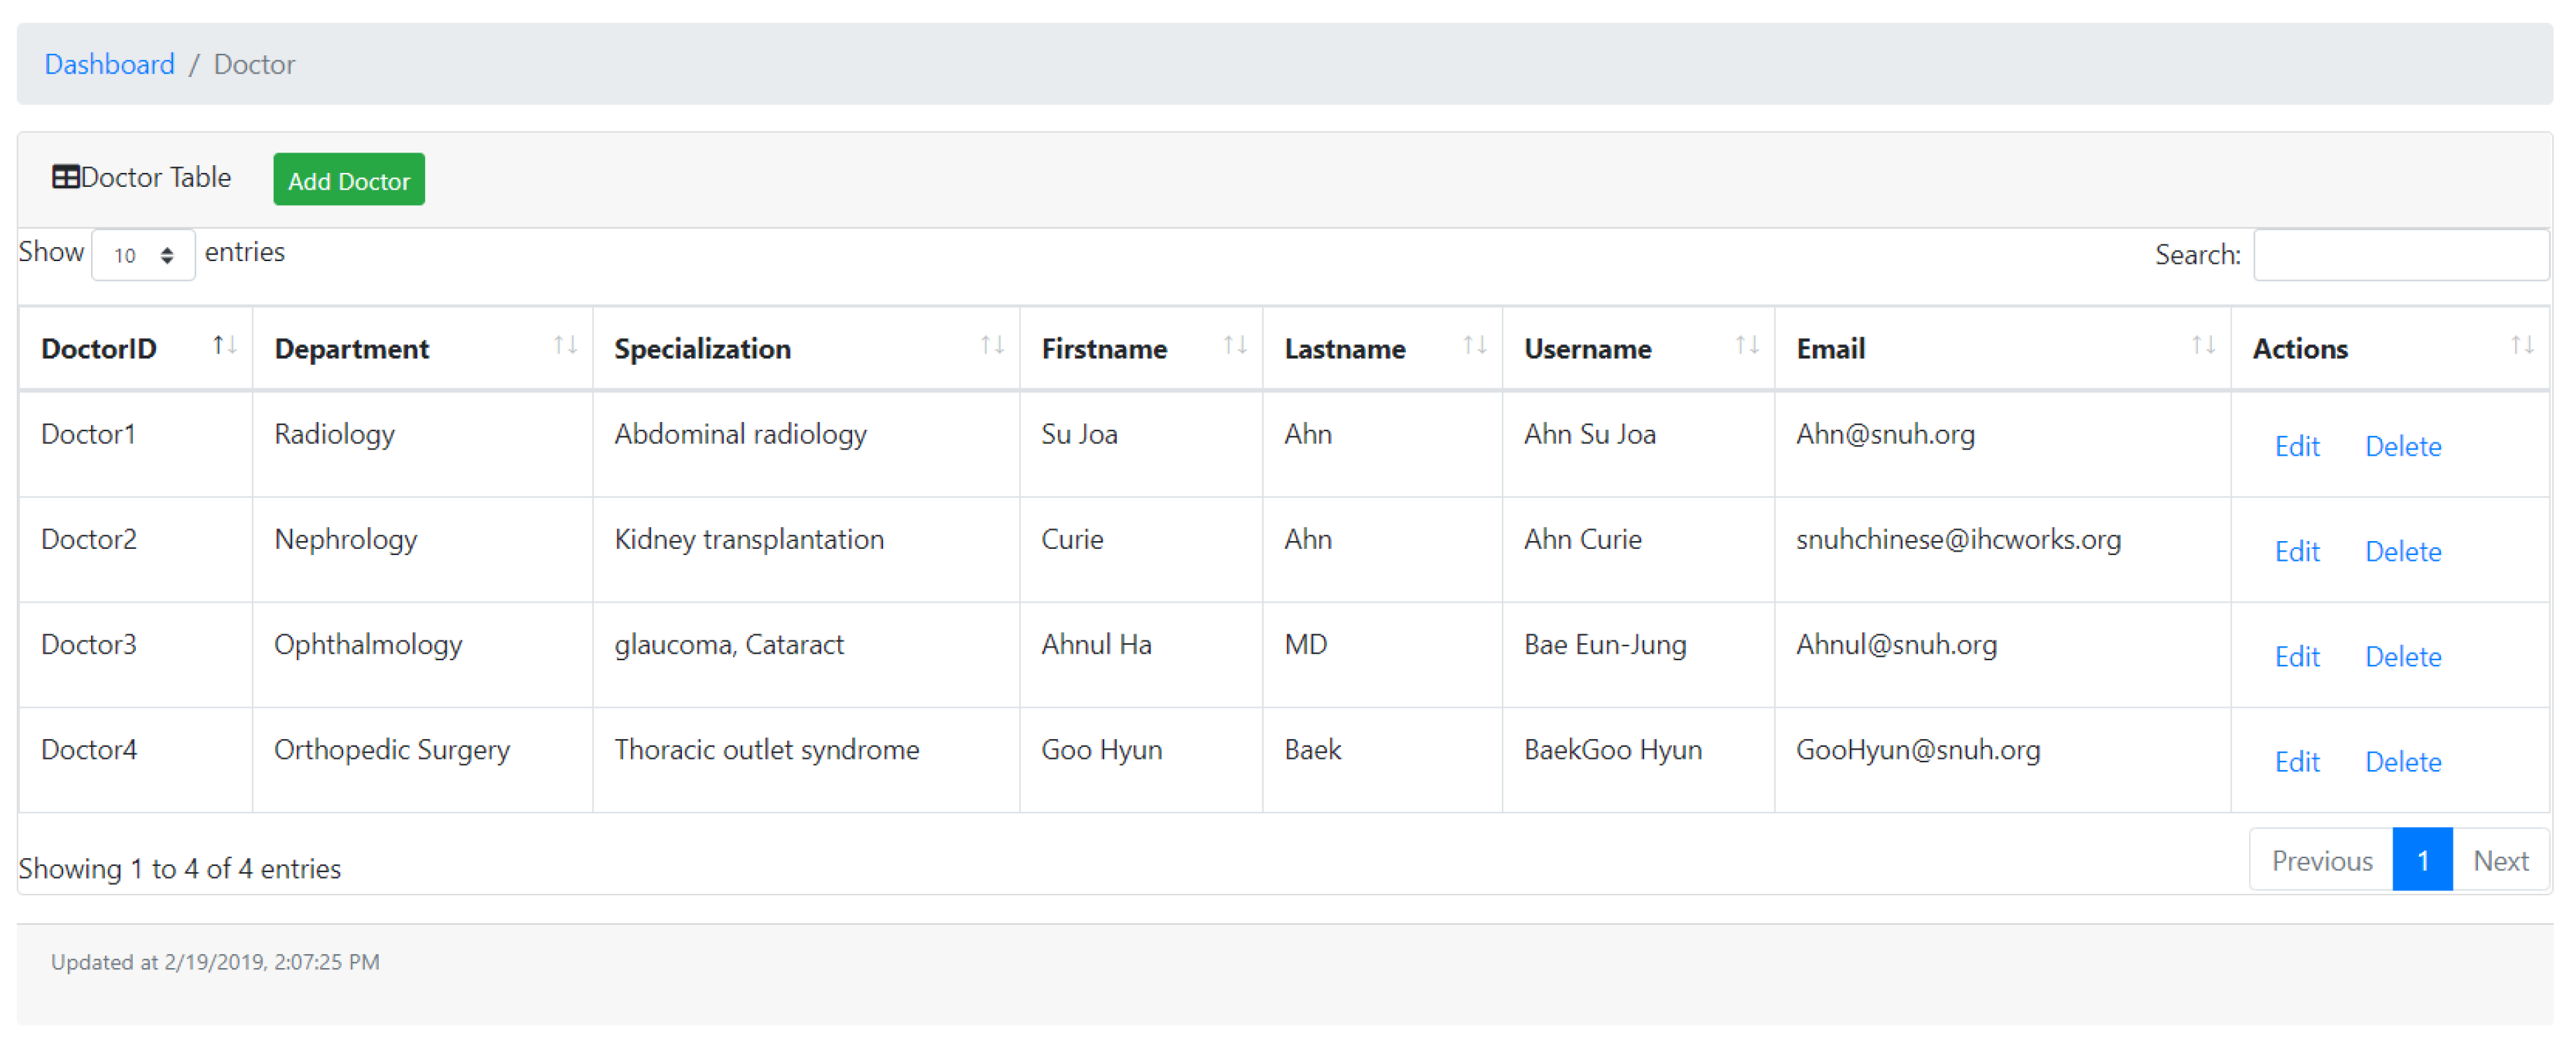
Task: Delete Doctor3 record
Action: coord(2403,657)
